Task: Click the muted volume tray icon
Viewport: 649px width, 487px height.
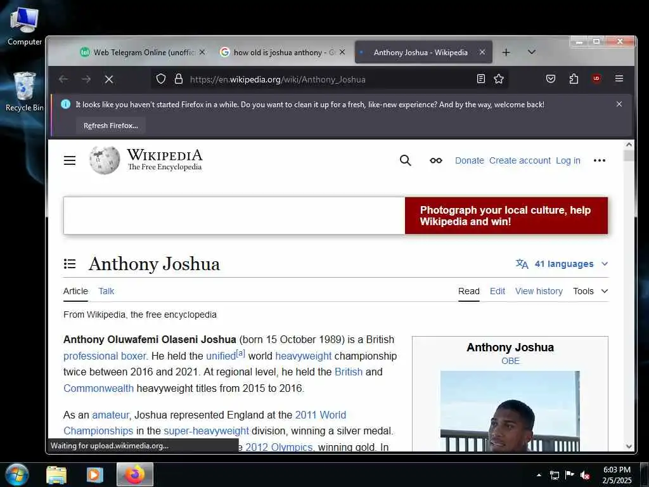Action: 585,475
